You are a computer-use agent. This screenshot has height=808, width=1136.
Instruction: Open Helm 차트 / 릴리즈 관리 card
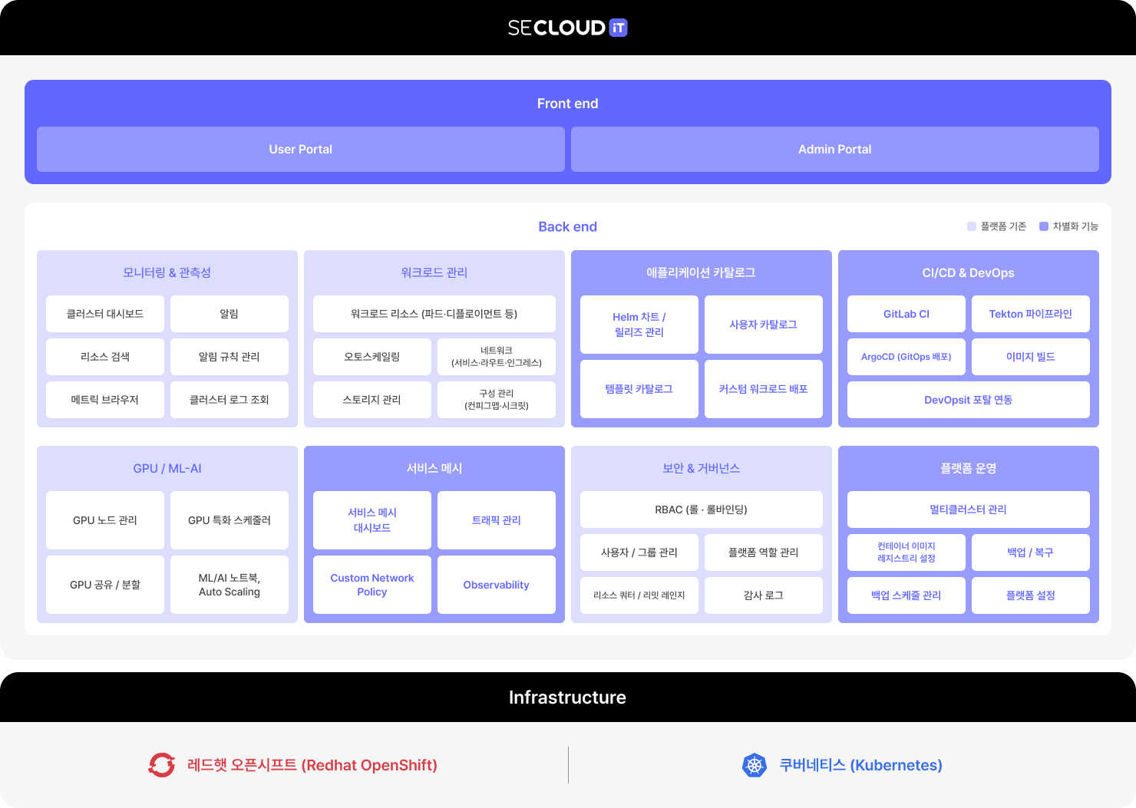pyautogui.click(x=639, y=325)
